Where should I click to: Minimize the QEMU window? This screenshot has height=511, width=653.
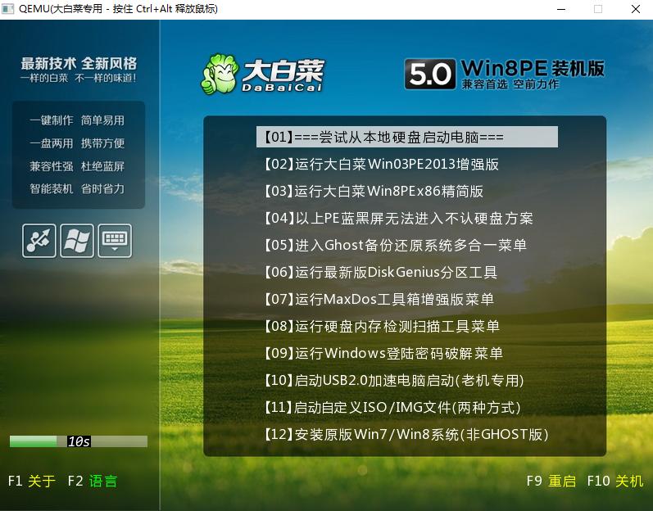[561, 9]
